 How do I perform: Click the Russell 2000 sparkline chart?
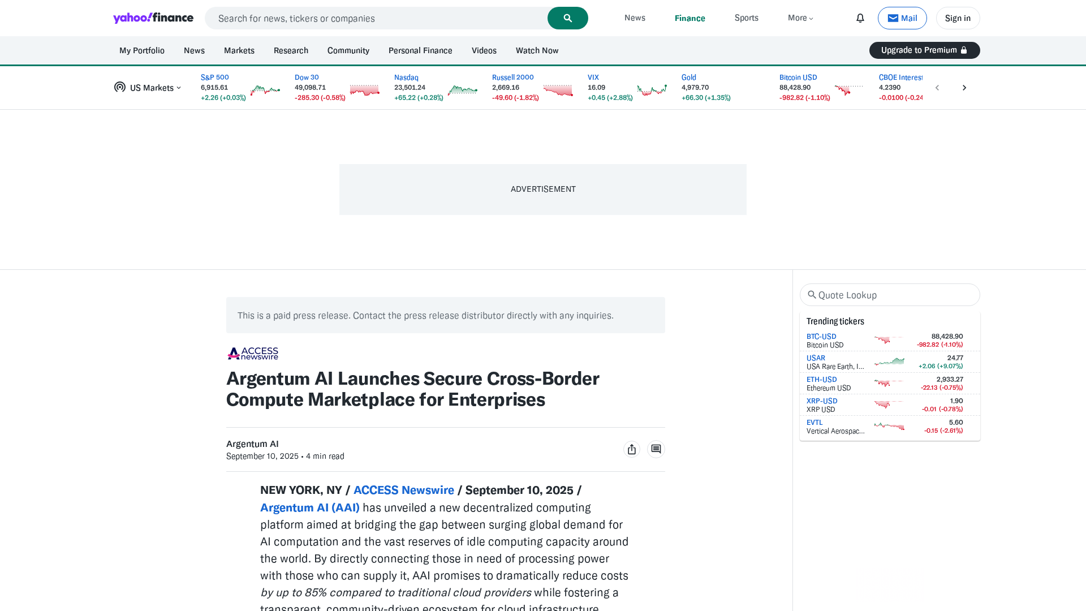[558, 90]
